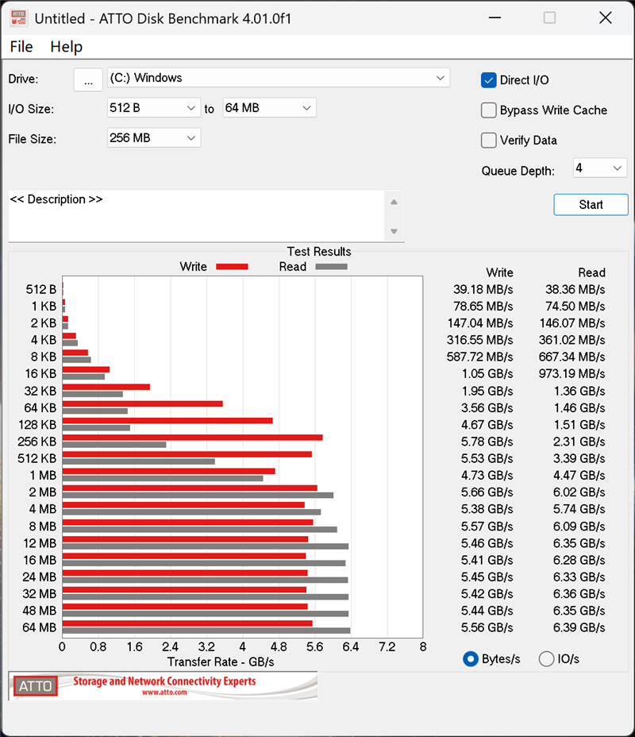Click the ATTO app icon in title bar
This screenshot has height=737, width=635.
point(19,18)
